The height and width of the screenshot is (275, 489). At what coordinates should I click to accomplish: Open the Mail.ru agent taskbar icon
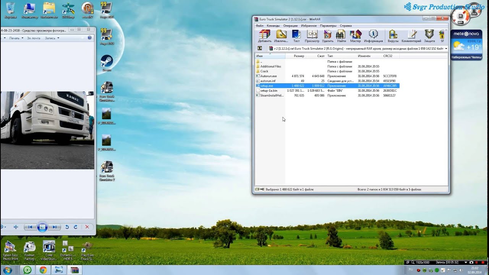(x=27, y=270)
